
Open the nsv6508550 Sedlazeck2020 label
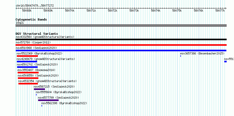pyautogui.click(x=38, y=75)
